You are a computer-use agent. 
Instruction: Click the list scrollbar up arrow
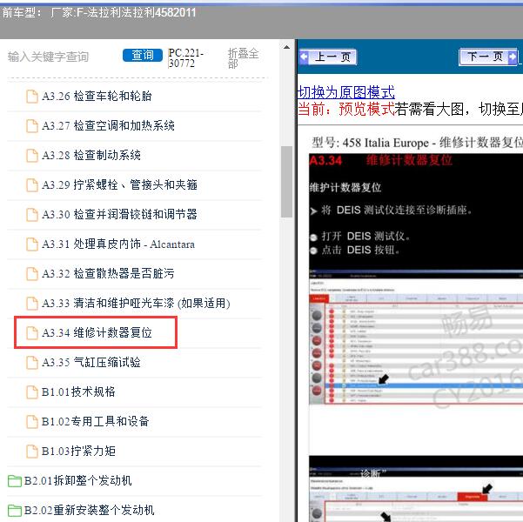286,47
